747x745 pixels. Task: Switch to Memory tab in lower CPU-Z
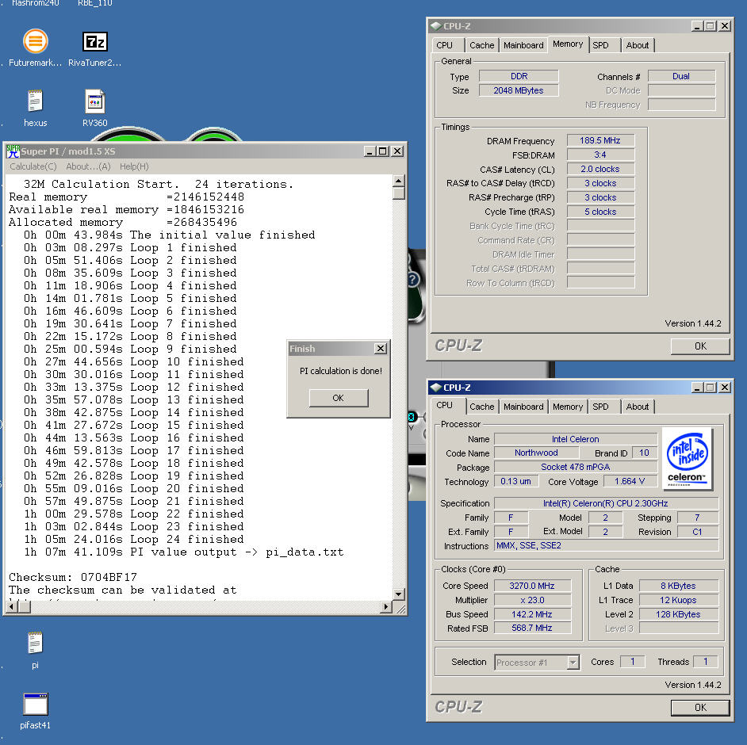pos(568,407)
